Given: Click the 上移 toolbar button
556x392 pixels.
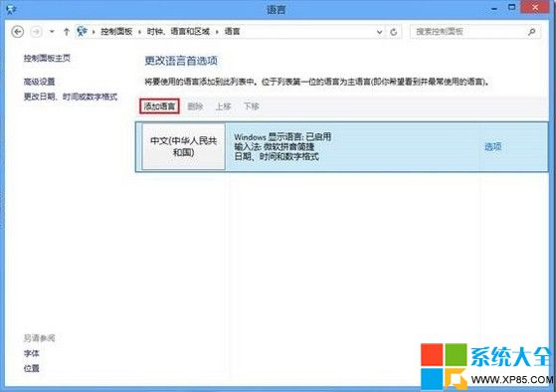Looking at the screenshot, I should (x=223, y=106).
